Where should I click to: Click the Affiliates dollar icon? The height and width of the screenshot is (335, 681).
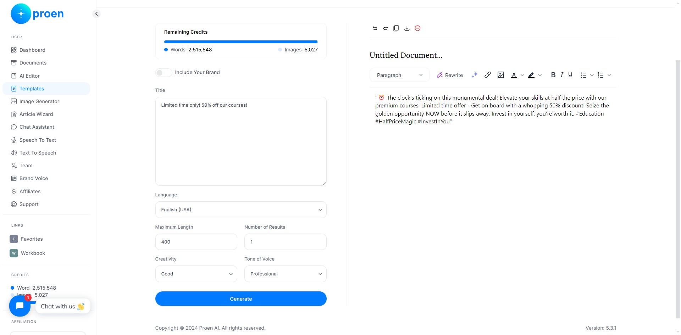tap(14, 191)
